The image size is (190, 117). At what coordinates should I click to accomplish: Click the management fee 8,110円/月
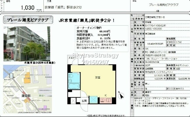point(160,75)
